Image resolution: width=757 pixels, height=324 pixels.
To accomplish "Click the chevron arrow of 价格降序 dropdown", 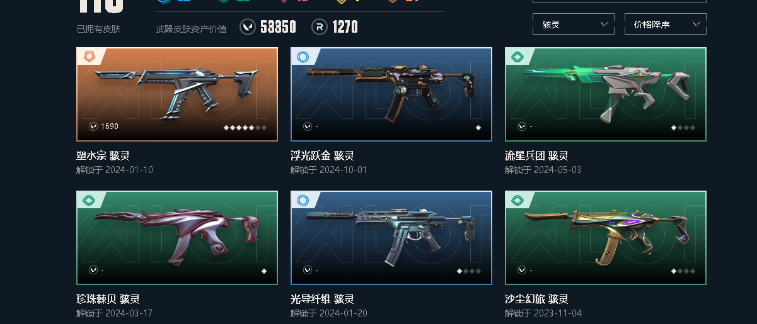I will [696, 25].
